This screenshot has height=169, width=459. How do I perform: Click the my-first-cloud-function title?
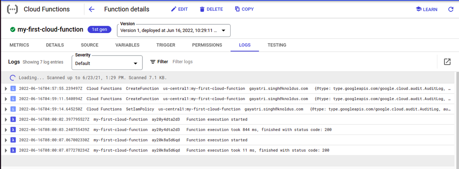coord(51,29)
